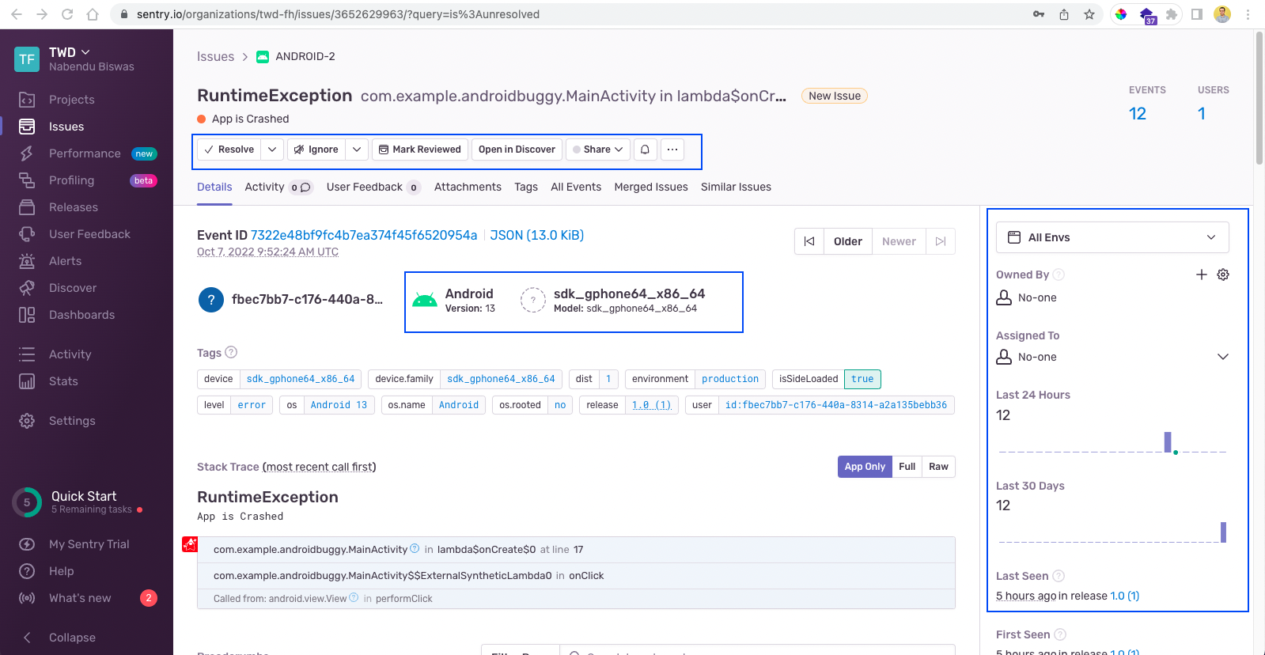This screenshot has height=655, width=1265.
Task: Click the Tags help question icon
Action: point(231,352)
